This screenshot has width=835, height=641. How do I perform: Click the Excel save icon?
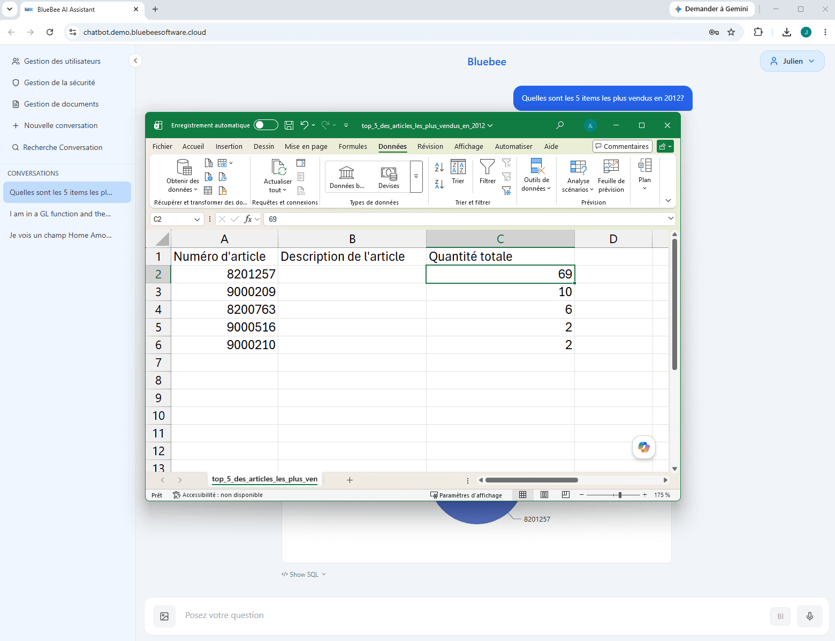(x=289, y=125)
